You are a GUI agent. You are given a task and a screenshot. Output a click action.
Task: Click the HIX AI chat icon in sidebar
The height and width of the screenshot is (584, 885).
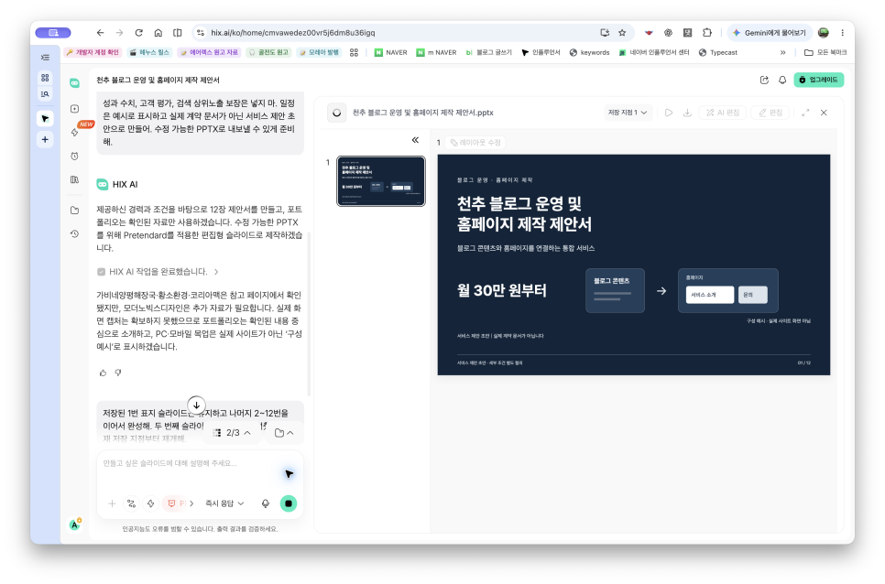click(74, 83)
